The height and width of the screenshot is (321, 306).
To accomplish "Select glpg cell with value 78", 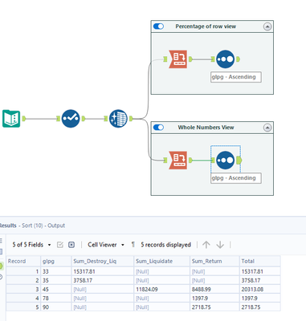I will click(x=56, y=298).
